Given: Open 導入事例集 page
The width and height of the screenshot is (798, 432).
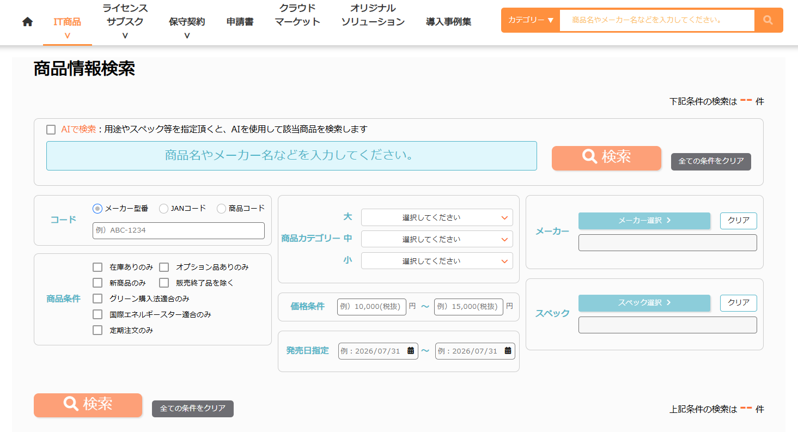Looking at the screenshot, I should coord(449,22).
